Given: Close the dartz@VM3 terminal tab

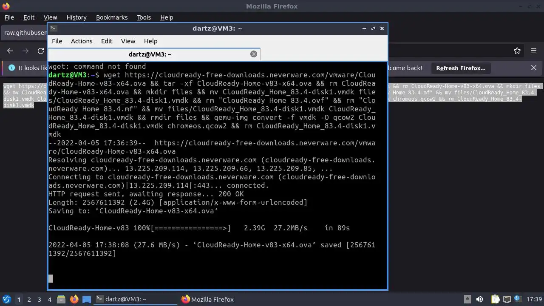Looking at the screenshot, I should (x=254, y=54).
